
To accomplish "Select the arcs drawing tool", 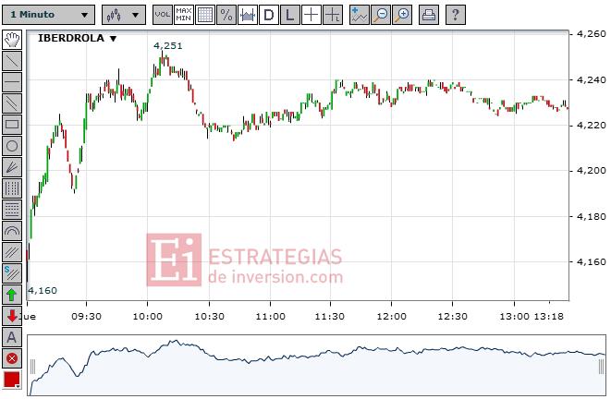I will 12,231.
